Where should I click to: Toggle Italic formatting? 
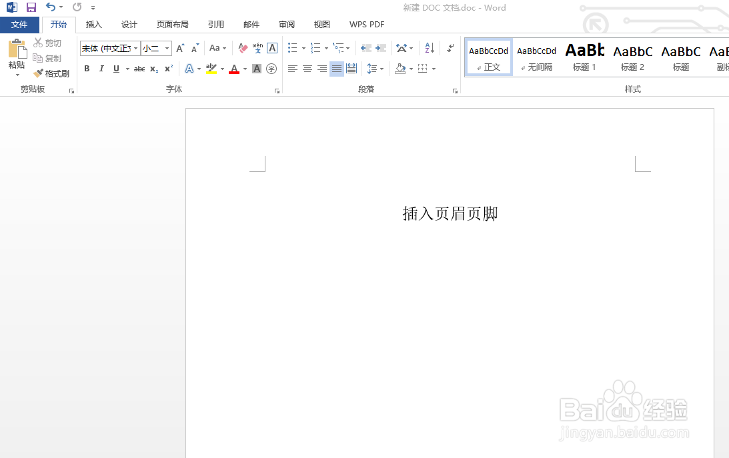click(101, 69)
